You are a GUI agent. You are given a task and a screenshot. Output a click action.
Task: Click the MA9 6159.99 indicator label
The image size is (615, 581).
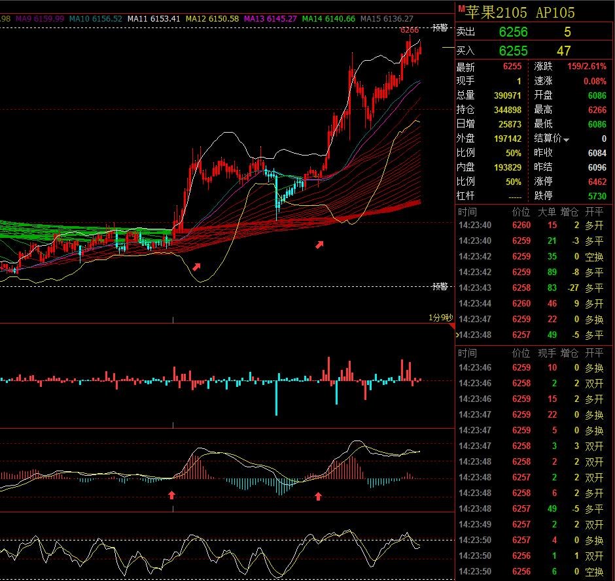[x=40, y=18]
